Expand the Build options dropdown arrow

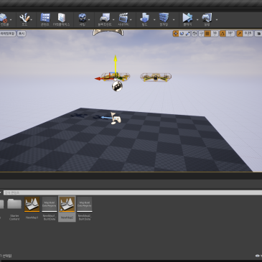point(154,20)
